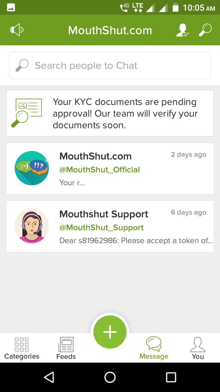
Task: Tap the @MouthShut_Support handle
Action: coord(101,228)
